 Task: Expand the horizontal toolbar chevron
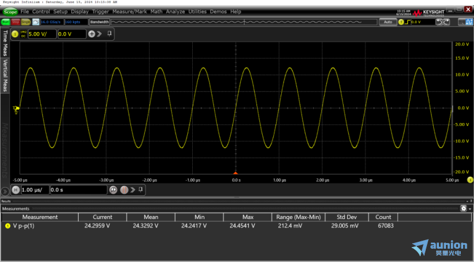tap(133, 190)
